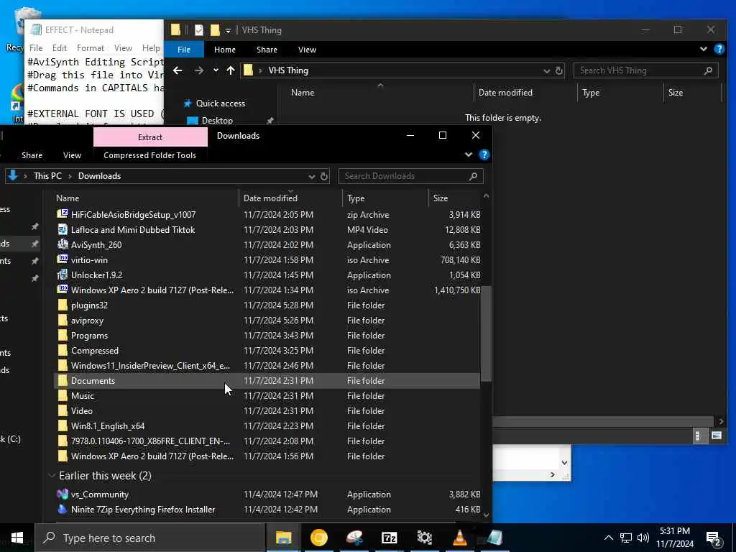The width and height of the screenshot is (736, 552).
Task: Expand the ribbon in Downloads window
Action: tap(469, 155)
